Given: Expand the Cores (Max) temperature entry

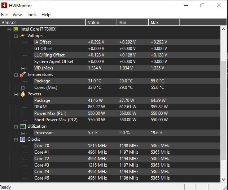Looking at the screenshot, I should pos(23,87).
